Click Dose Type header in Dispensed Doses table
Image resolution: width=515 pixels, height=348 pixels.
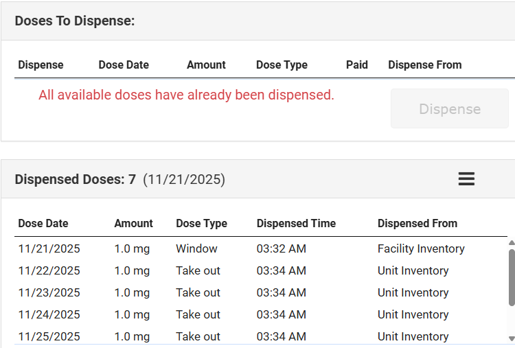201,224
